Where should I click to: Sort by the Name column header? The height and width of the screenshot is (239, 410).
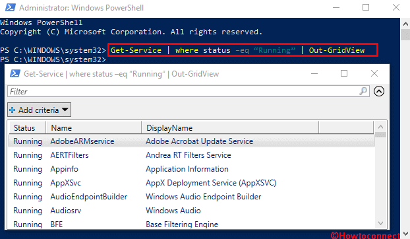click(x=94, y=127)
